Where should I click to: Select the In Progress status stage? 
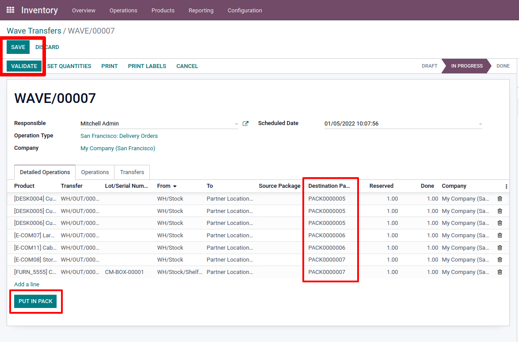tap(467, 66)
